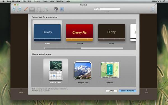168x105 pixels.
Task: Click the Create Timeline button
Action: [127, 91]
